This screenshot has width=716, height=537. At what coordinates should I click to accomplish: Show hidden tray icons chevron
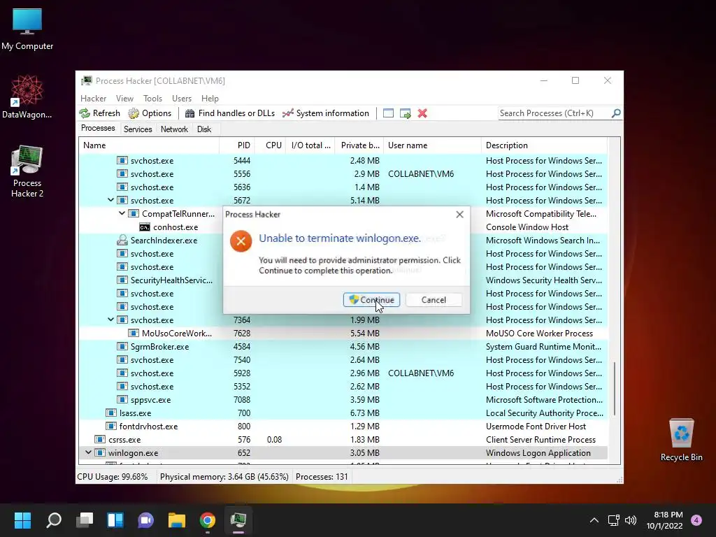pos(594,520)
